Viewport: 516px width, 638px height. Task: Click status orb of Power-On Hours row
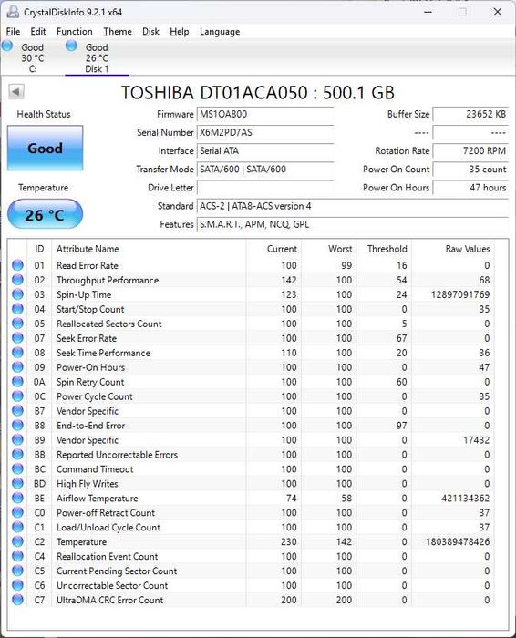click(x=17, y=367)
